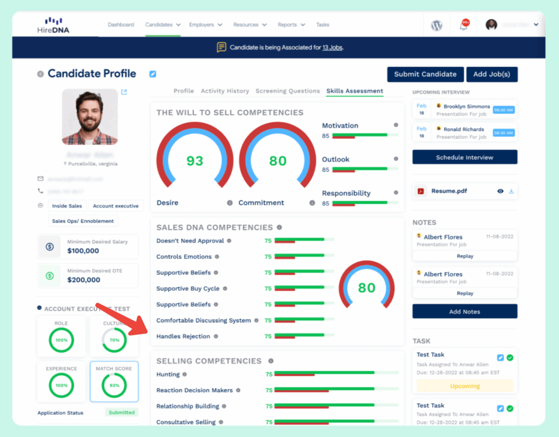The width and height of the screenshot is (559, 437).
Task: Click info icon beside Hunting
Action: [185, 375]
